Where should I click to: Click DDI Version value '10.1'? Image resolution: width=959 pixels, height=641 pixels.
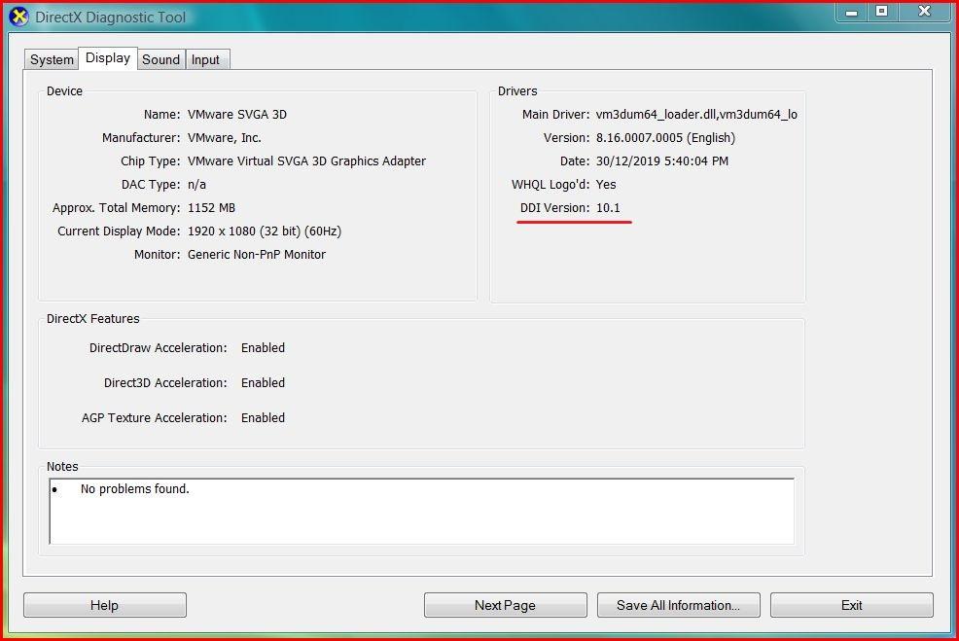click(x=608, y=207)
